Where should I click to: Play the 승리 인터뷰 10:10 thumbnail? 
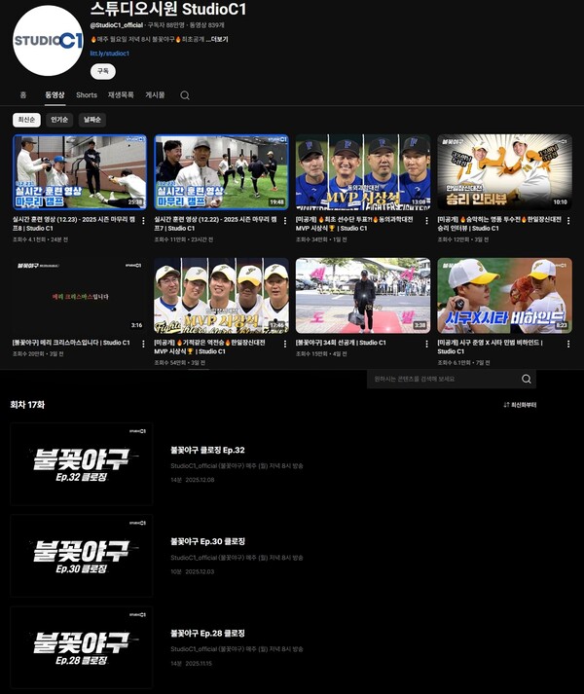click(505, 172)
